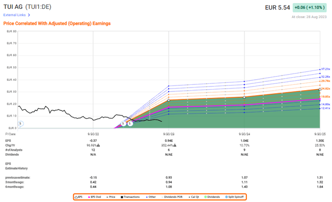Click the S split marker nearest the y-axis
332x202 pixels.
click(x=21, y=124)
